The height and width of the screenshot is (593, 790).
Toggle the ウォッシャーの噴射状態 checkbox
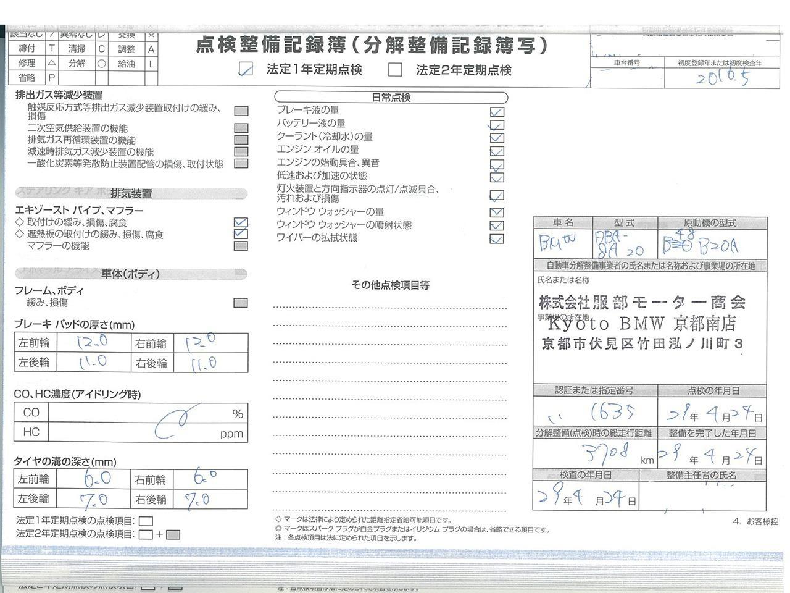coord(497,225)
